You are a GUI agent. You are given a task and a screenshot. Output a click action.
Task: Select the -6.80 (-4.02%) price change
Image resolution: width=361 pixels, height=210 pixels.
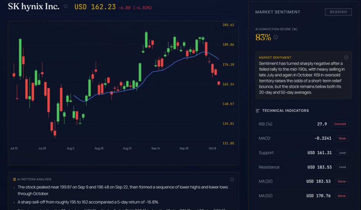135,8
